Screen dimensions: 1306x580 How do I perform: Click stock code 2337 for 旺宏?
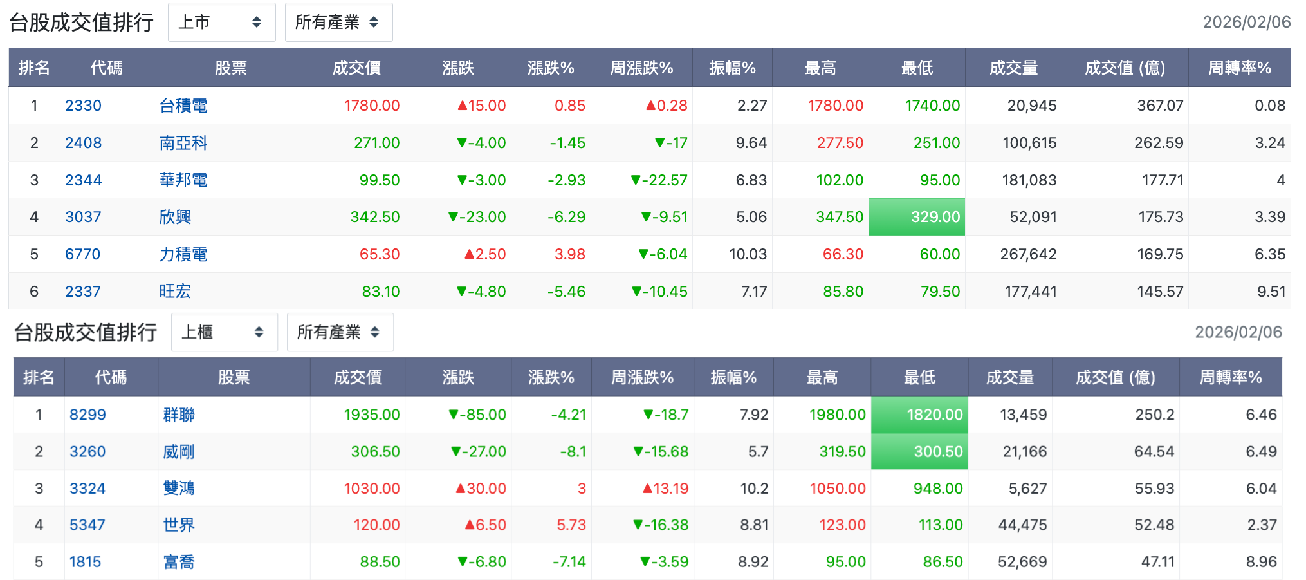coord(83,292)
